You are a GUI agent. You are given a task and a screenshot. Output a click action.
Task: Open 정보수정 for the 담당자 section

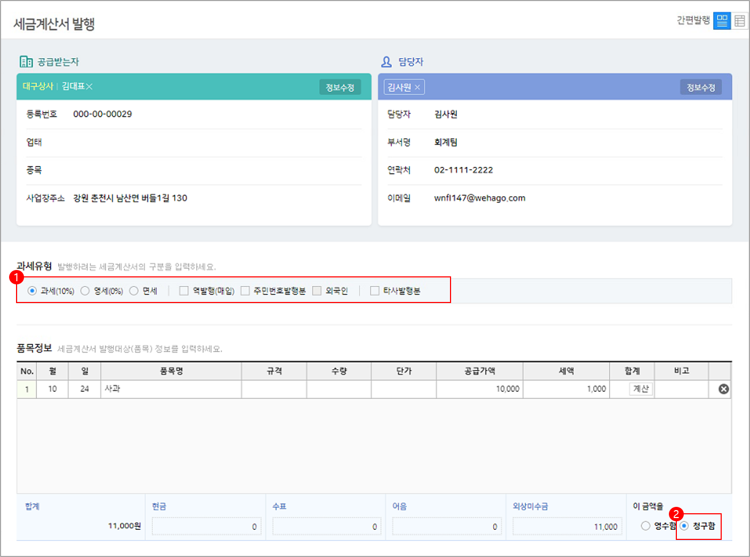701,86
